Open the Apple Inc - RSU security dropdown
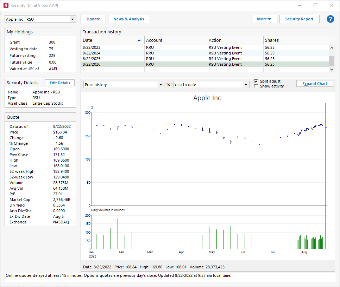Viewport: 340px width, 287px height. (x=73, y=19)
